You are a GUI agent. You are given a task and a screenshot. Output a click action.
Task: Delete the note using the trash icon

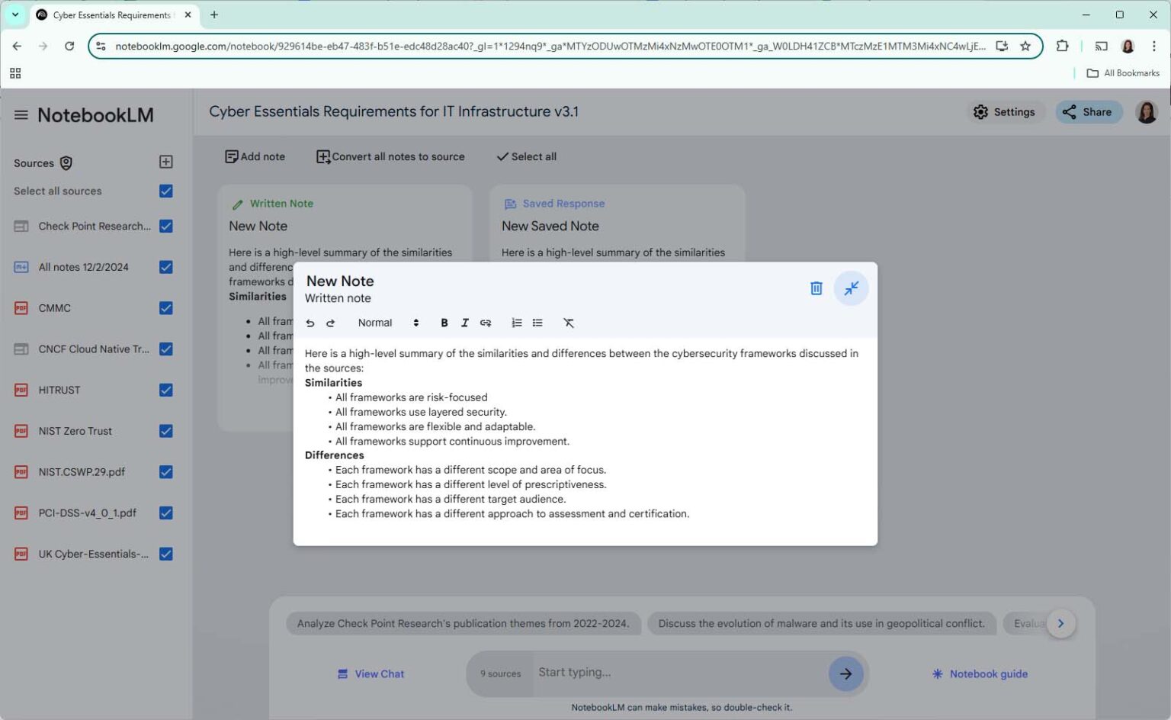click(x=816, y=288)
